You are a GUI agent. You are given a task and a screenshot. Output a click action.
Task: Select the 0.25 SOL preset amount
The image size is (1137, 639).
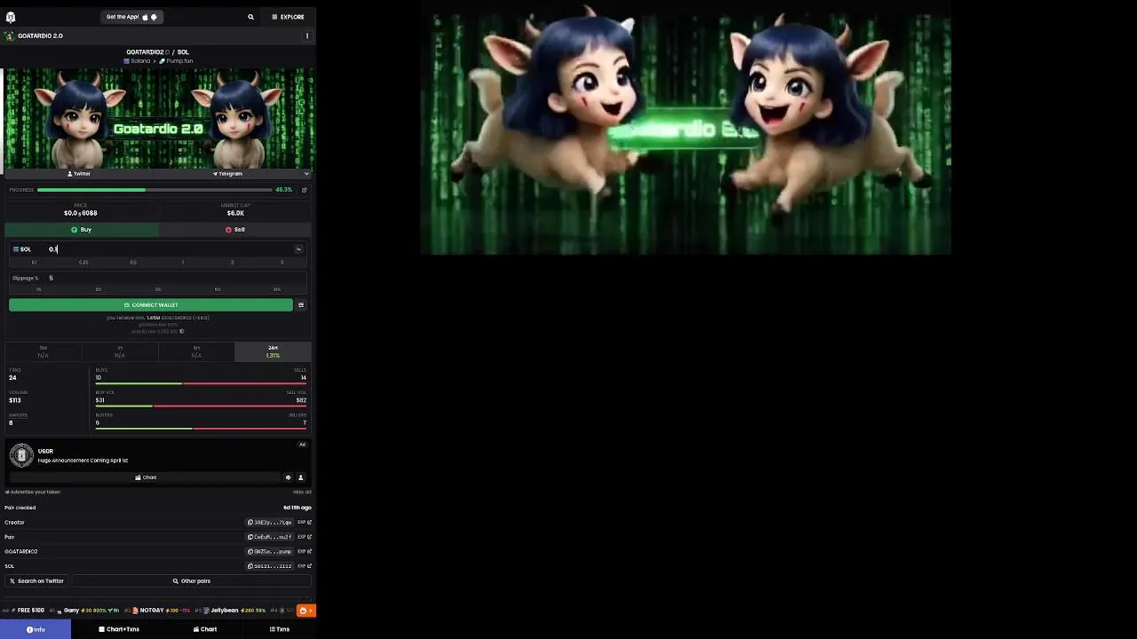tap(83, 263)
